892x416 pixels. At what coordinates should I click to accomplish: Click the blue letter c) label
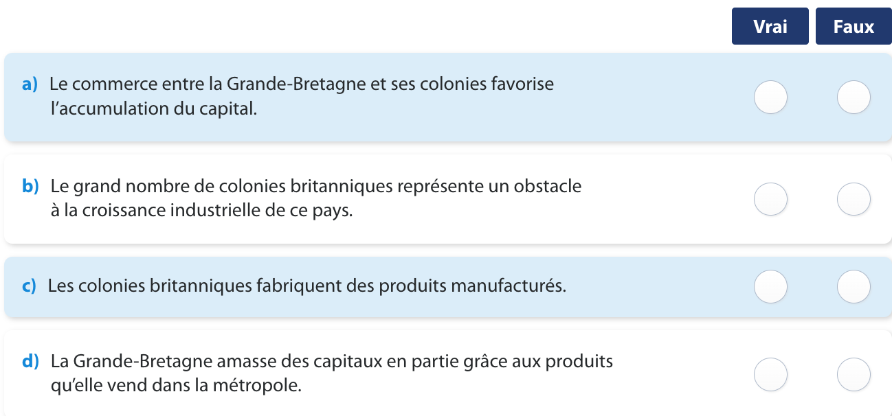(29, 286)
